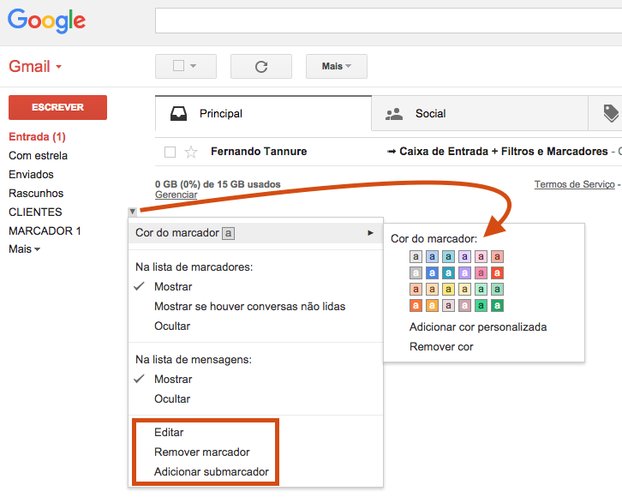Open the Enviados folder
This screenshot has width=622, height=503.
coord(31,175)
